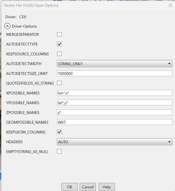This screenshot has height=191, width=175.
Task: Open the AUTODETECTWIDTH dropdown
Action: pyautogui.click(x=114, y=63)
